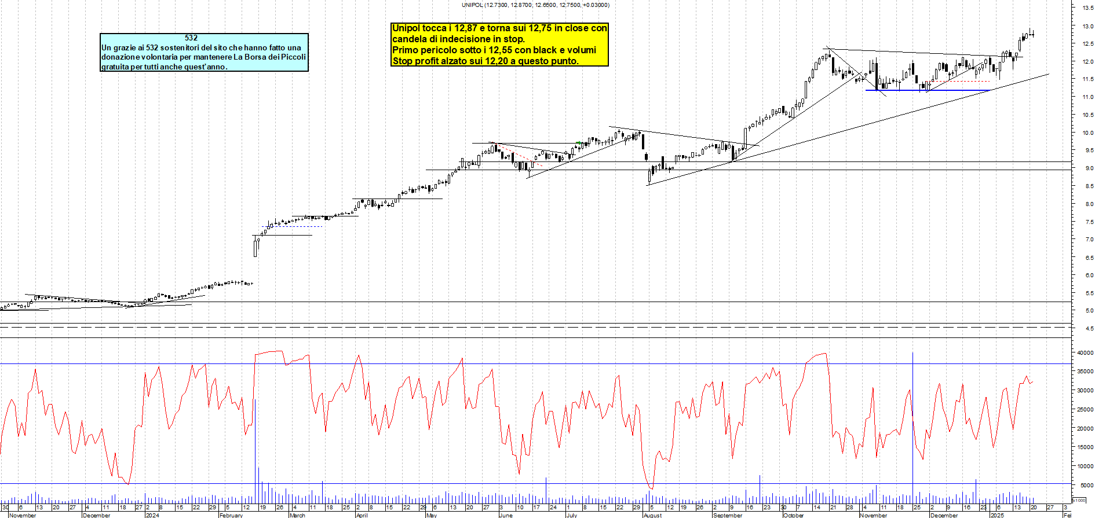Click the 7.5 price axis label

tap(1089, 222)
